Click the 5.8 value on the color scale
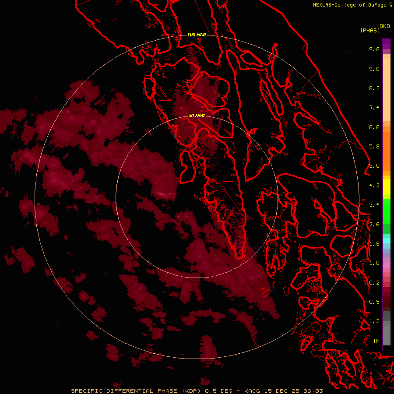Screen dimensions: 394x394 click(x=374, y=147)
